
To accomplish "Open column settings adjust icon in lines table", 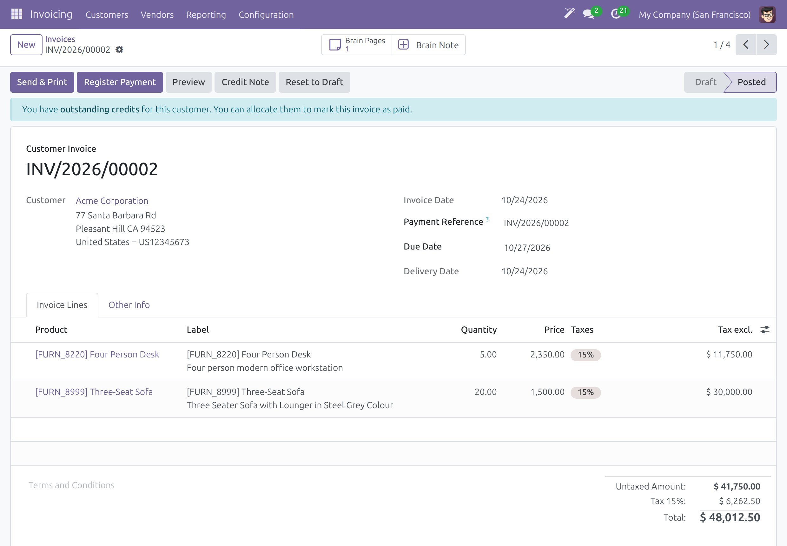I will pyautogui.click(x=765, y=330).
